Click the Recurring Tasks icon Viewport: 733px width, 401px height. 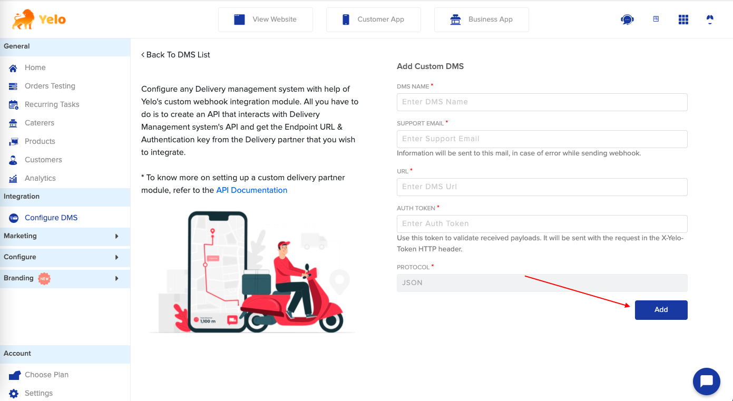point(12,104)
